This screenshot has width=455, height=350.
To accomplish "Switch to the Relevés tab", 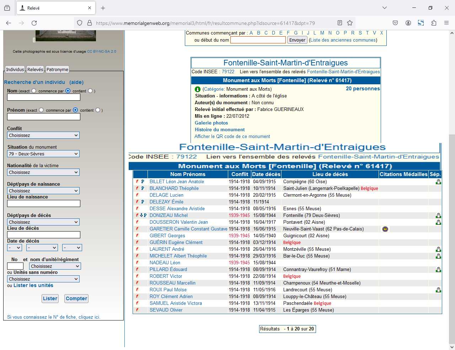I will point(35,70).
